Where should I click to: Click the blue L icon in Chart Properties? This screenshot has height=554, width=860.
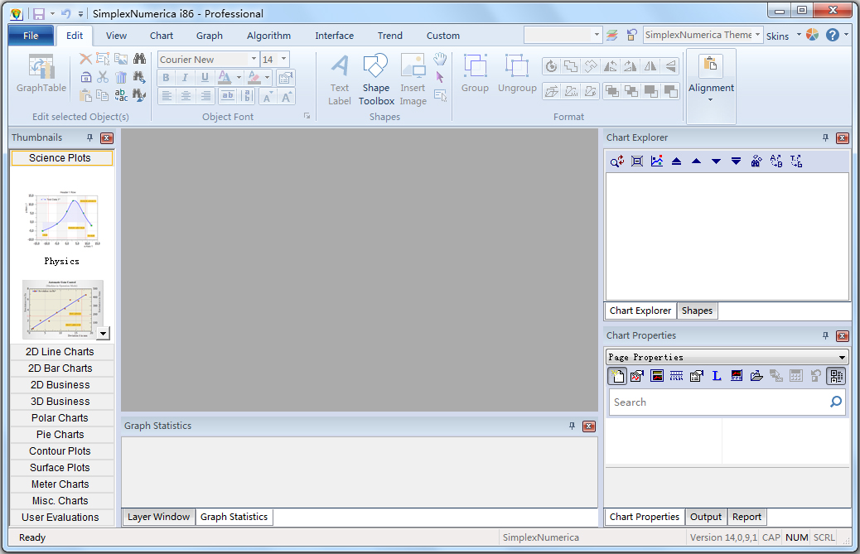click(x=717, y=376)
